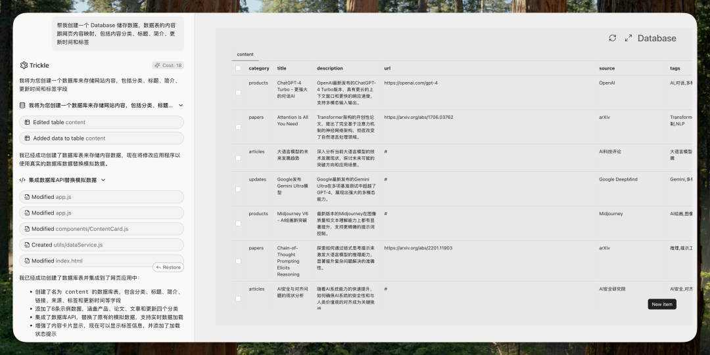Click the table icon in Added data row
The height and width of the screenshot is (355, 710).
pyautogui.click(x=27, y=138)
